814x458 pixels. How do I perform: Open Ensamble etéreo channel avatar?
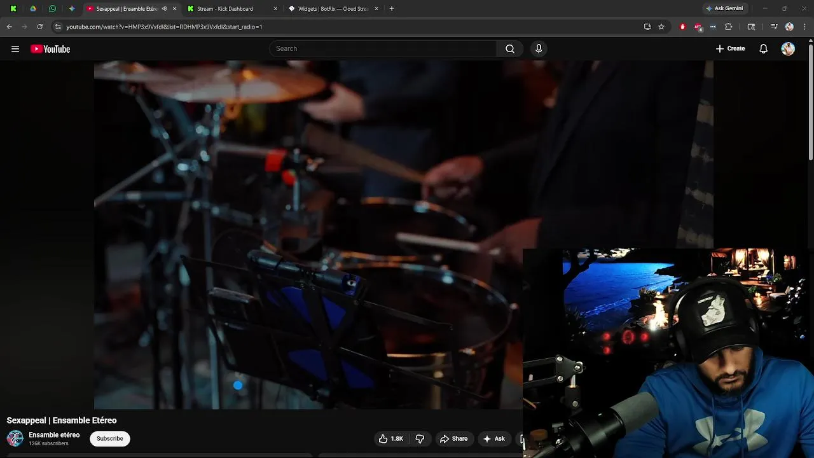(15, 438)
